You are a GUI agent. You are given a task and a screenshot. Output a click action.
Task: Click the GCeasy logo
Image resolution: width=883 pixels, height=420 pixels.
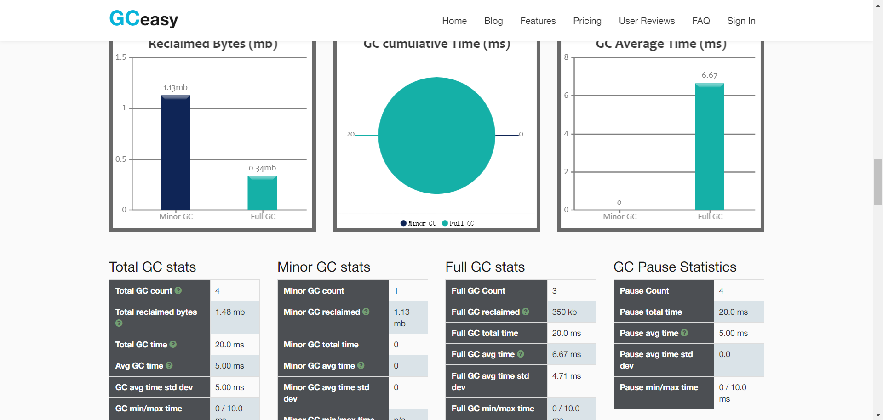(x=143, y=19)
